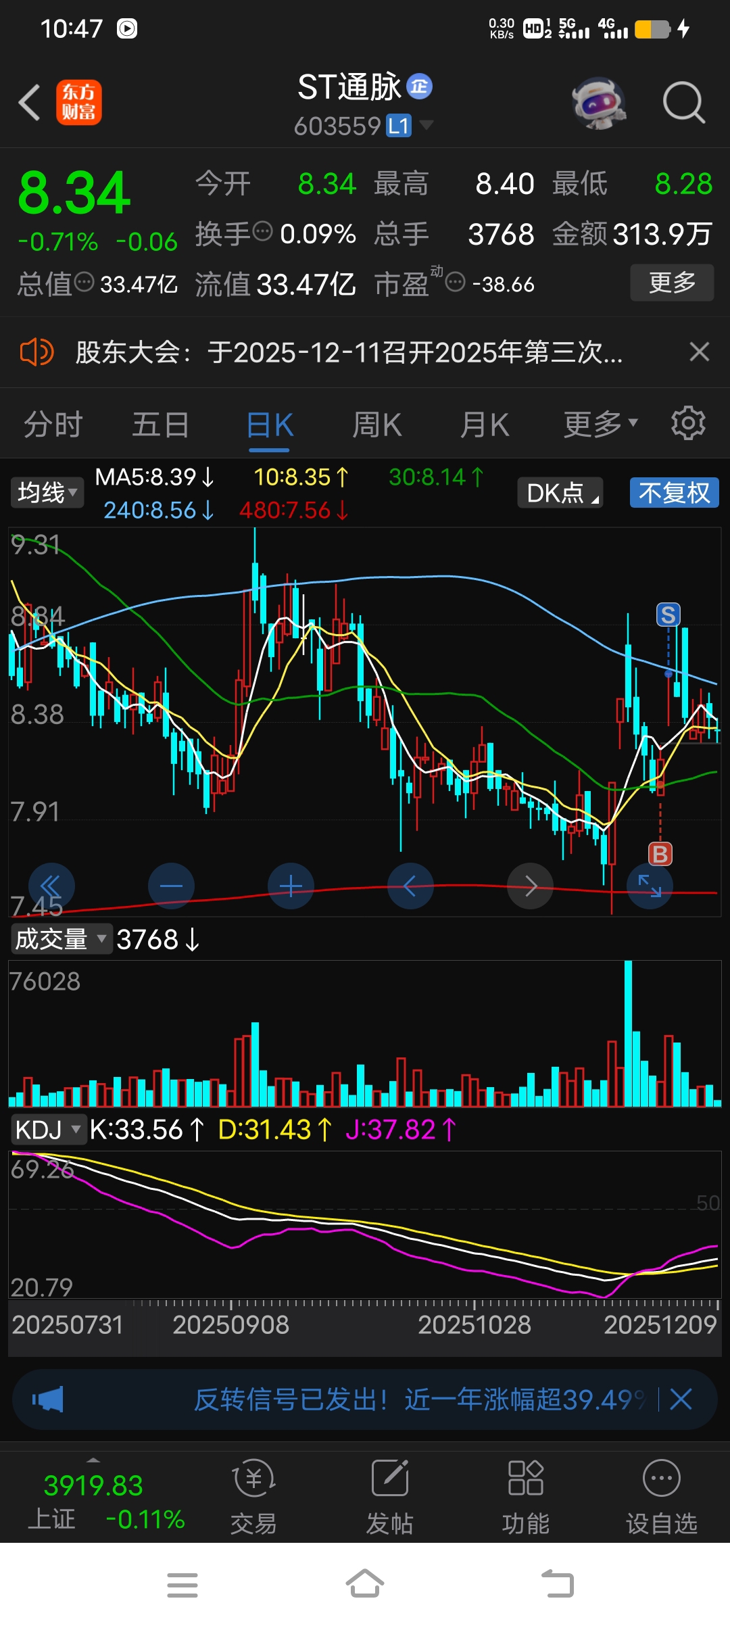Tap the double-left jump-to-start chart button
Screen dimensions: 730x1628
point(51,886)
